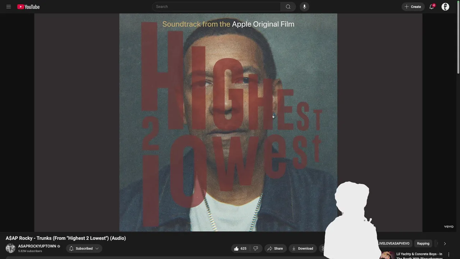Click the 5.82M subscribers text
This screenshot has width=460, height=259.
[x=30, y=251]
